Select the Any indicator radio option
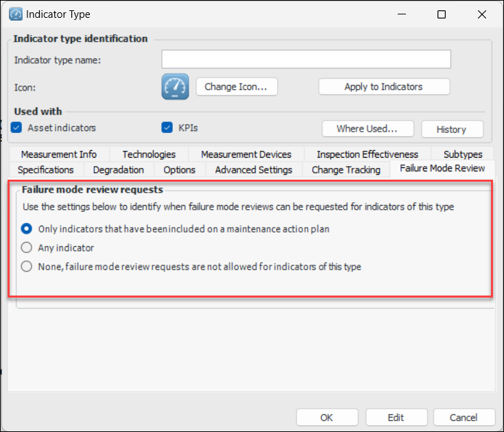The width and height of the screenshot is (504, 432). pos(27,248)
